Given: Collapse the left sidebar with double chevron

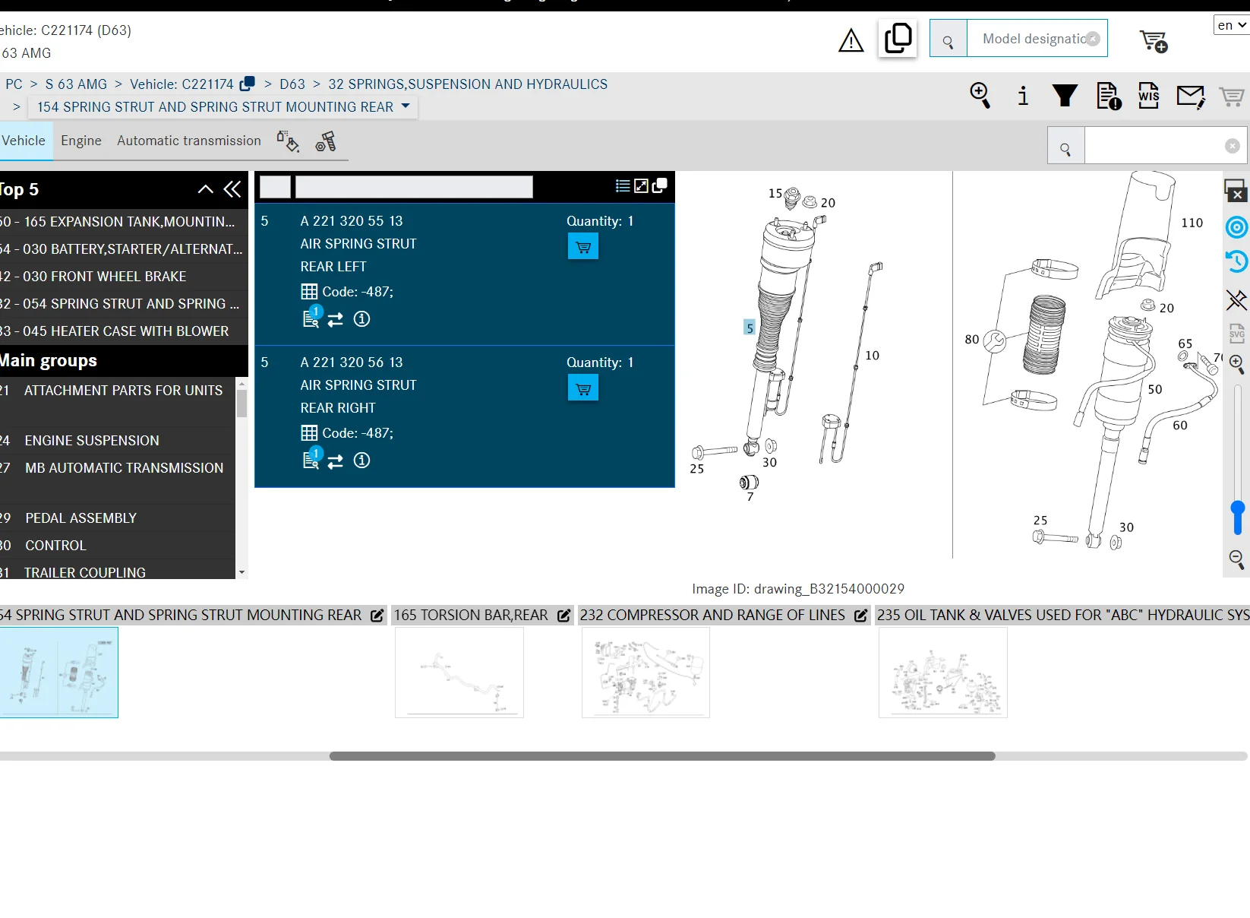Looking at the screenshot, I should pyautogui.click(x=232, y=189).
